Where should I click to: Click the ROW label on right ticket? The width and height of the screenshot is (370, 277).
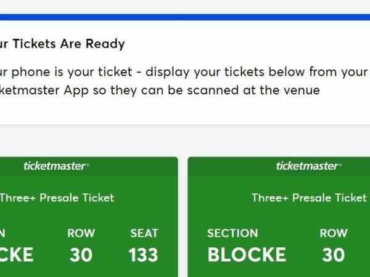(334, 233)
